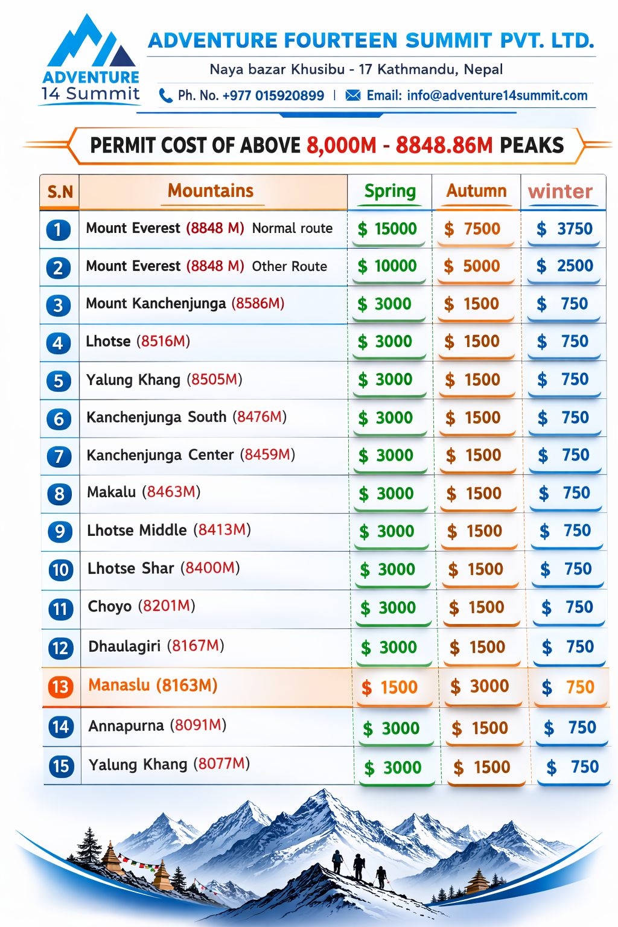Click Everest Normal route spring price $15000
The image size is (618, 927).
click(388, 229)
